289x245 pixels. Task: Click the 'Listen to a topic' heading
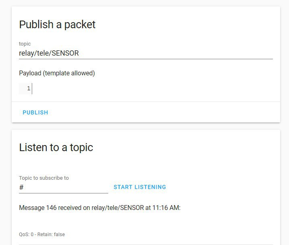(56, 147)
